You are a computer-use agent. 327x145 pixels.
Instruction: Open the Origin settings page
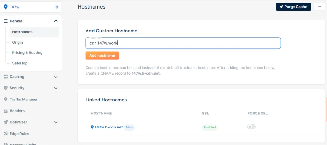click(18, 42)
